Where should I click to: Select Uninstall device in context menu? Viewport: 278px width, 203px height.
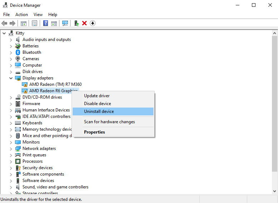113,111
